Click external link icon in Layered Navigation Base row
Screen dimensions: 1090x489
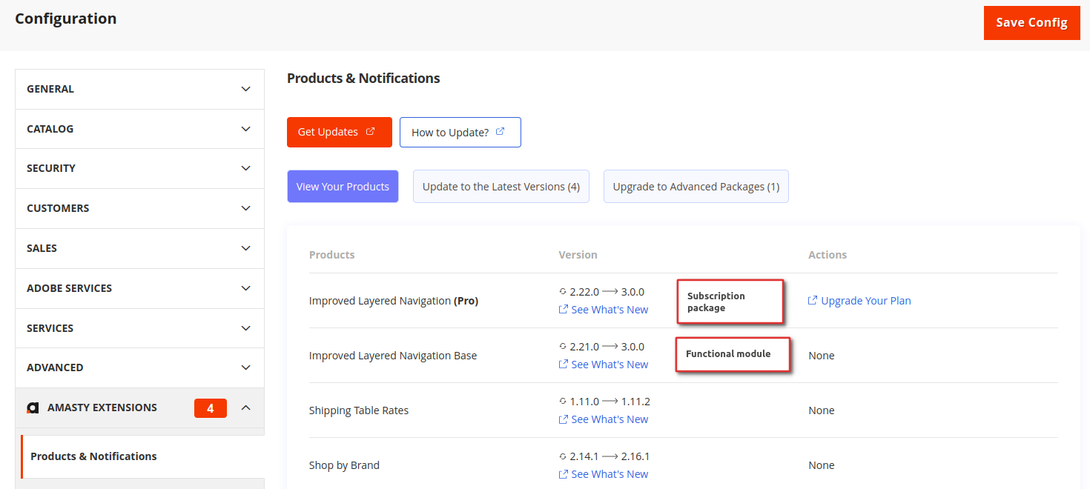pyautogui.click(x=564, y=364)
